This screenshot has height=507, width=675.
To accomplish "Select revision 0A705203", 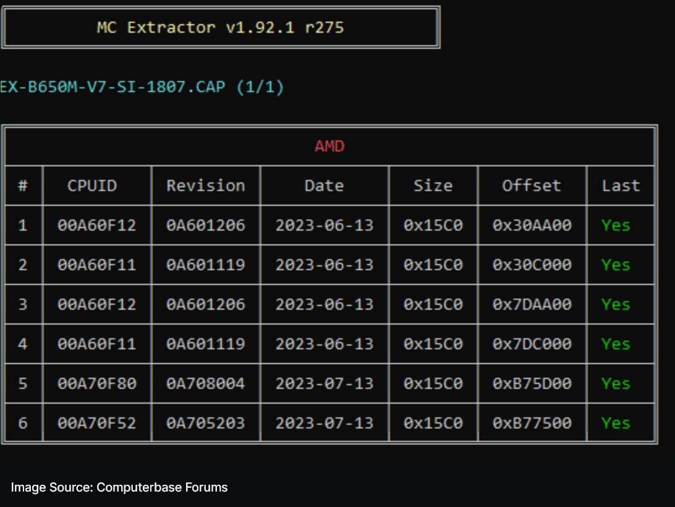I will 206,424.
